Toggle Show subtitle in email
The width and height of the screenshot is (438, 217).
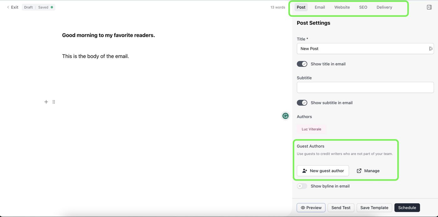(302, 103)
